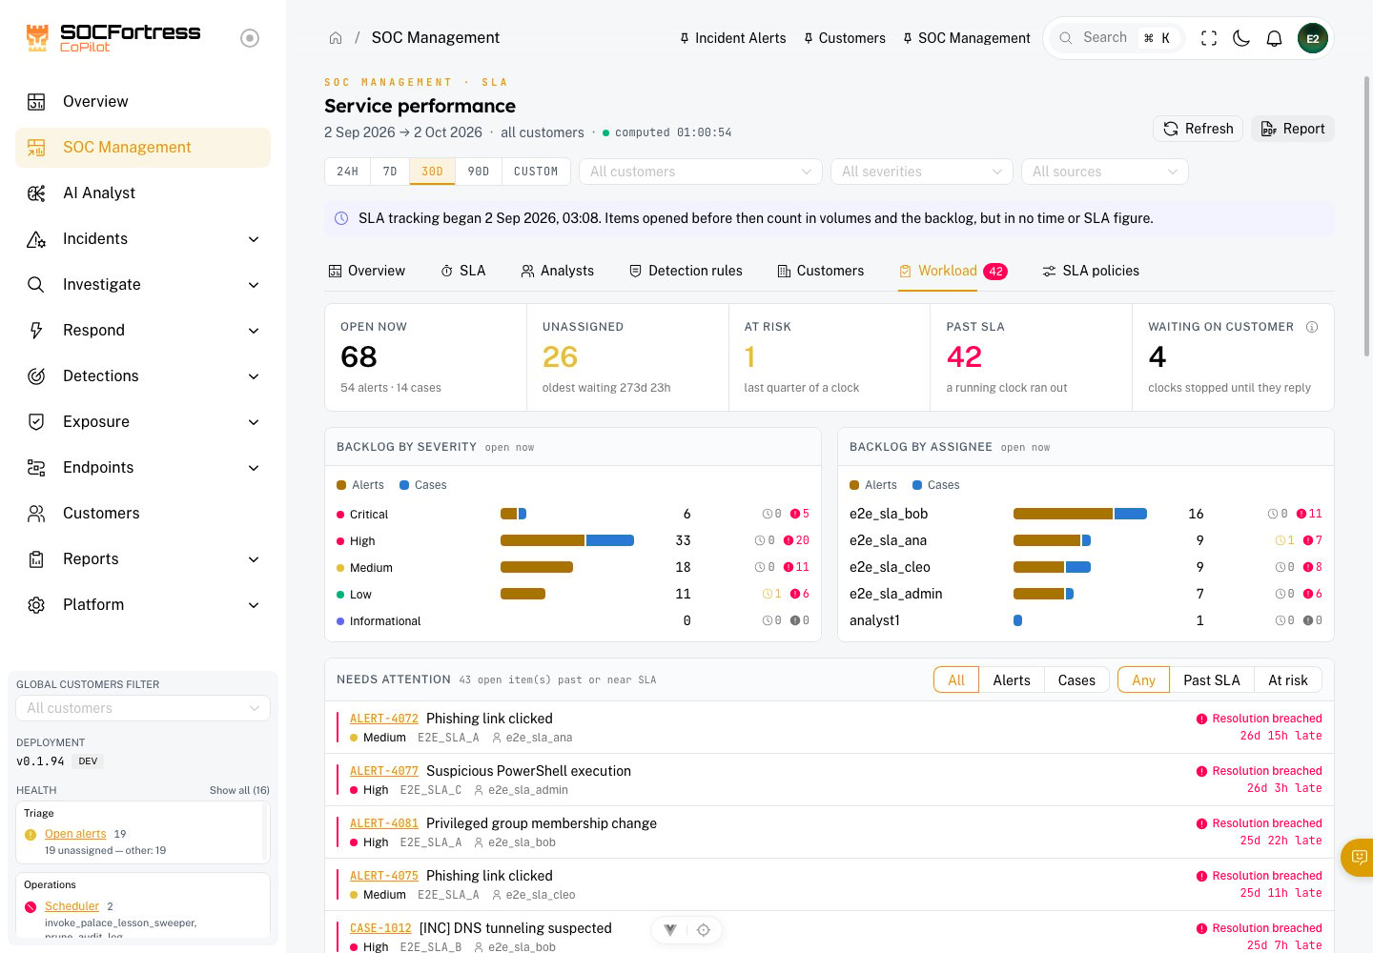Click the Endpoints icon in the sidebar

(x=36, y=468)
